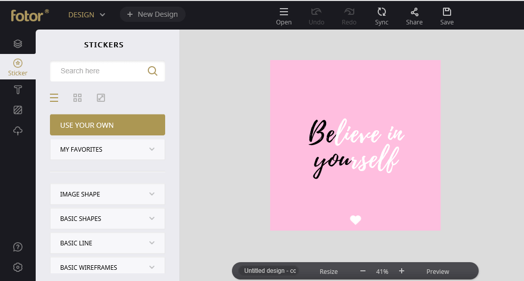Screen dimensions: 524x281
Task: Open the Open menu in top toolbar
Action: (284, 15)
